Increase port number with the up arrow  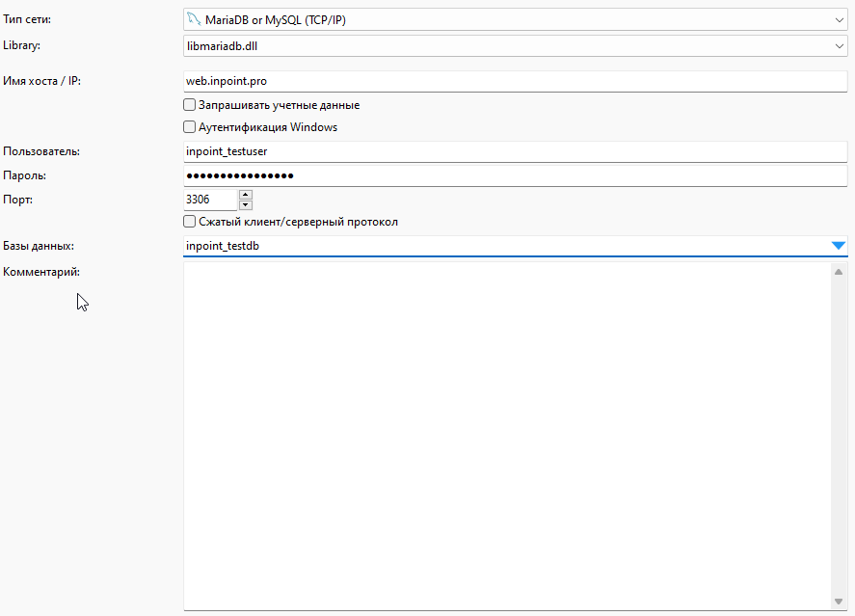pyautogui.click(x=245, y=194)
